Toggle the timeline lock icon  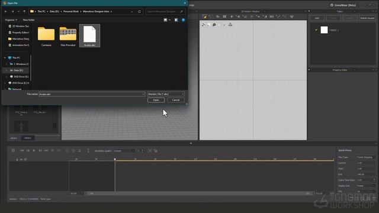pos(17,159)
